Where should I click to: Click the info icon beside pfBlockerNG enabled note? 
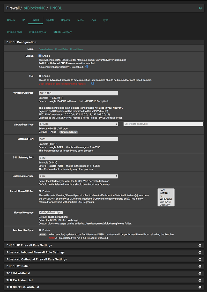87,67
